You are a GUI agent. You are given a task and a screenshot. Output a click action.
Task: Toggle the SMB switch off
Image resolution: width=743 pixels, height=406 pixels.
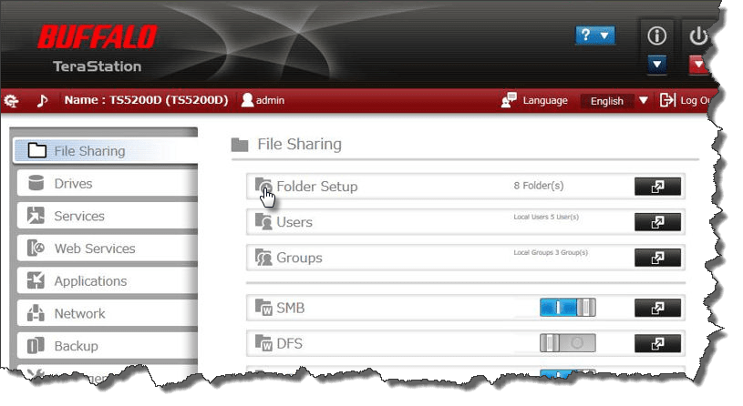click(x=568, y=308)
